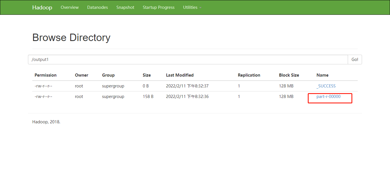Click the Group column header

click(x=108, y=75)
